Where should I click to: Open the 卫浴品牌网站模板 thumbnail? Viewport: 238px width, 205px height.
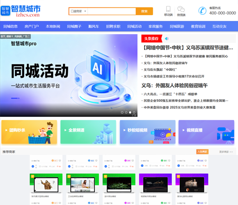[82, 183]
